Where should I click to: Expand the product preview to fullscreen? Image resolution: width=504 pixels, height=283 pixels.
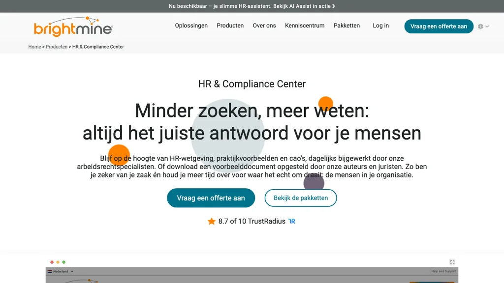point(452,262)
